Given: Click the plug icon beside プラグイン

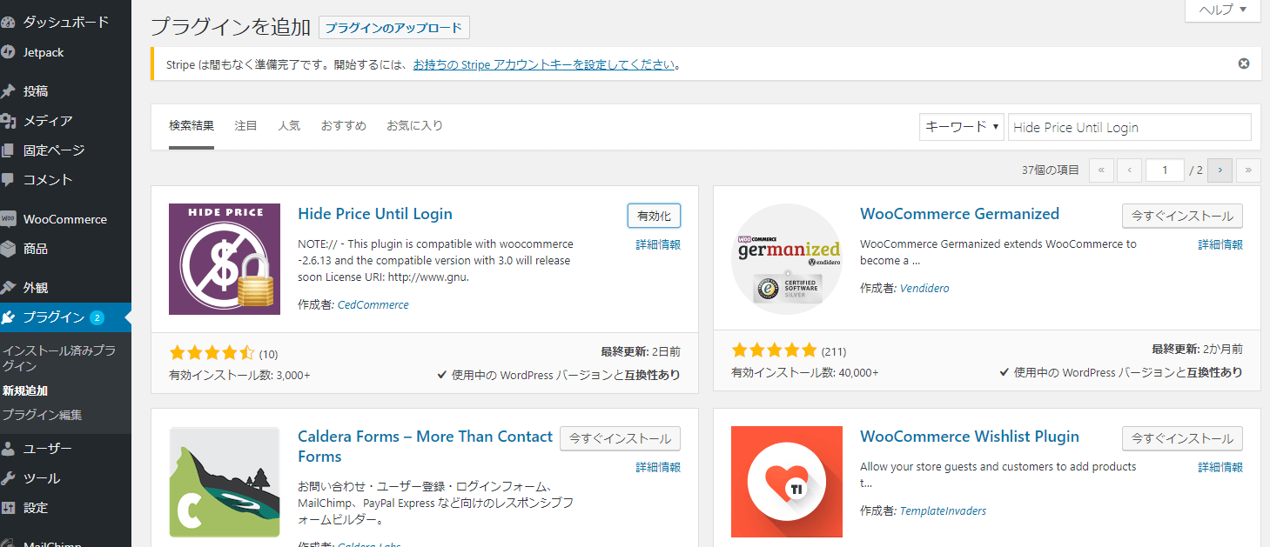Looking at the screenshot, I should 8,317.
